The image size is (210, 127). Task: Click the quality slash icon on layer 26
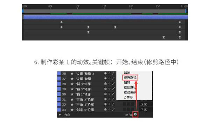tap(113, 73)
